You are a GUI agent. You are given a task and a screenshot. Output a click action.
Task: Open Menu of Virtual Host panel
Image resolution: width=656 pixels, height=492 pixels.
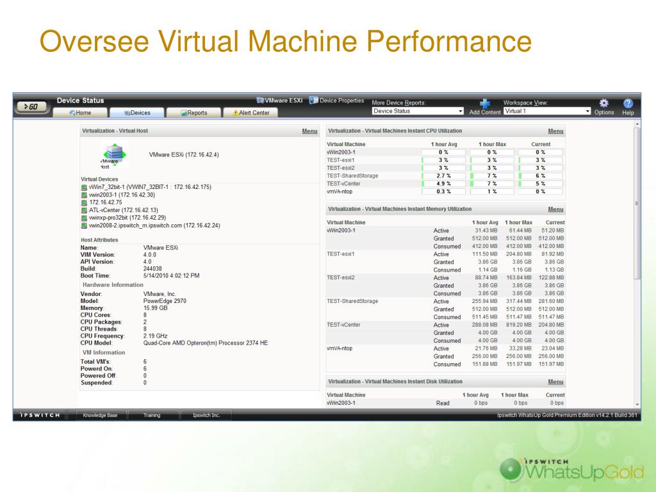click(x=309, y=131)
